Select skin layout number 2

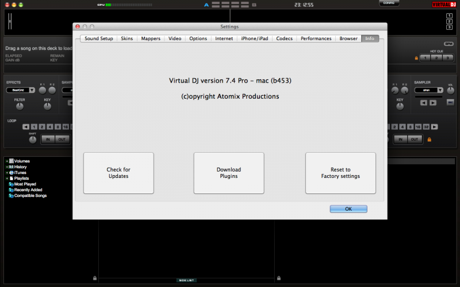[449, 21]
